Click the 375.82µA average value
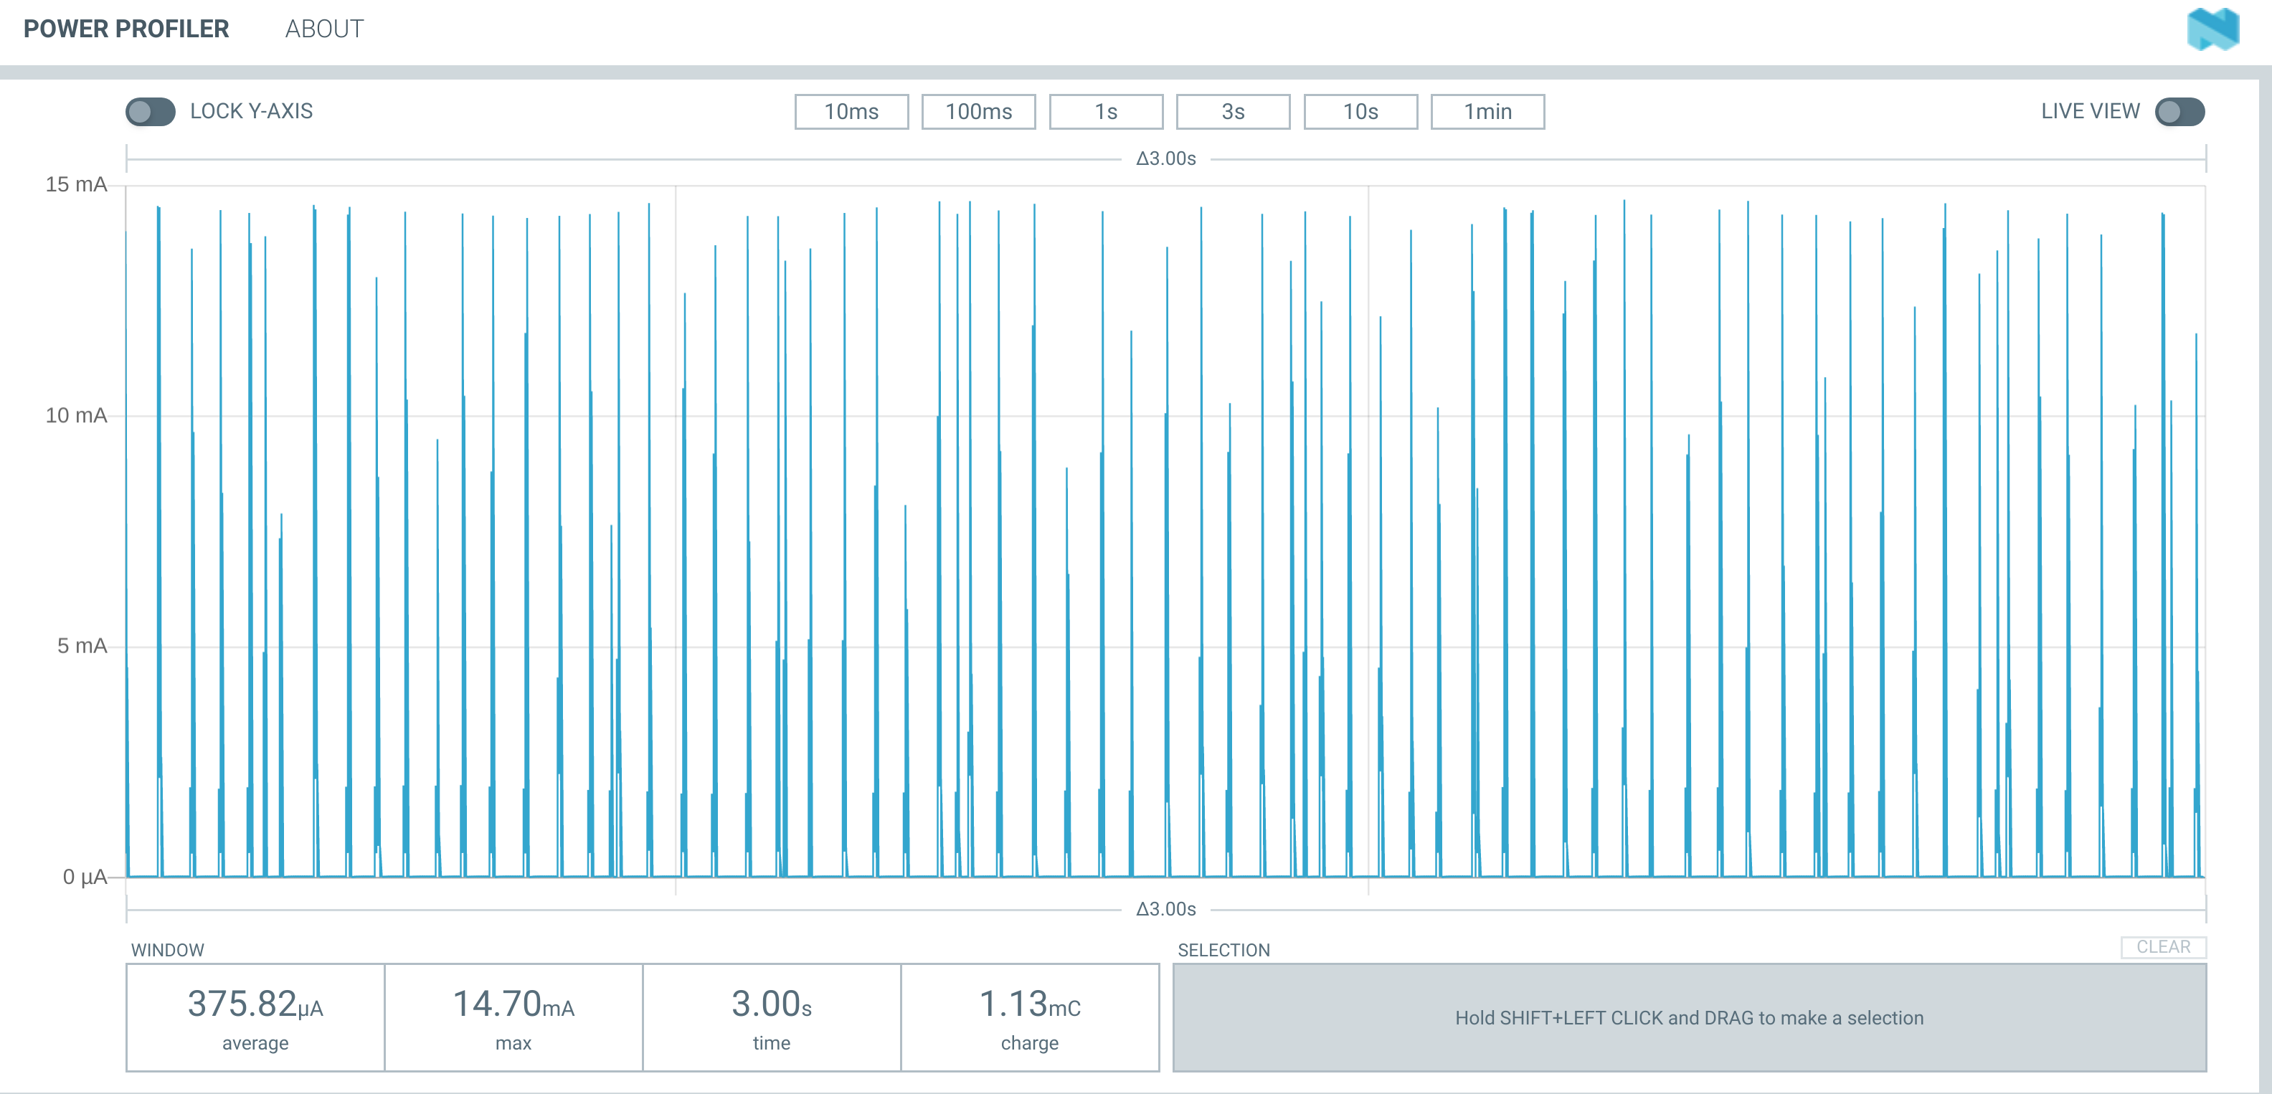The image size is (2272, 1094). coord(255,1004)
